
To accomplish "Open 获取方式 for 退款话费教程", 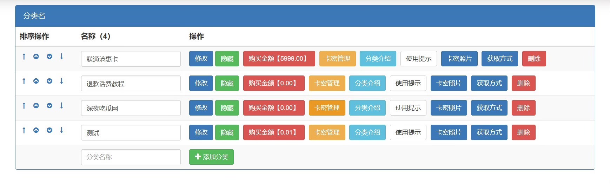I will 489,83.
